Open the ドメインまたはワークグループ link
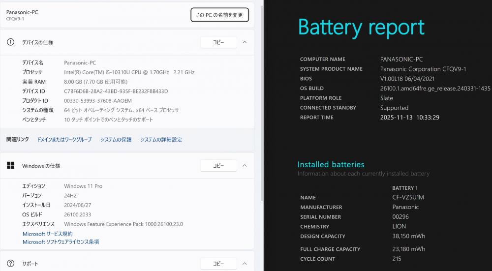This screenshot has width=492, height=271. click(x=64, y=140)
